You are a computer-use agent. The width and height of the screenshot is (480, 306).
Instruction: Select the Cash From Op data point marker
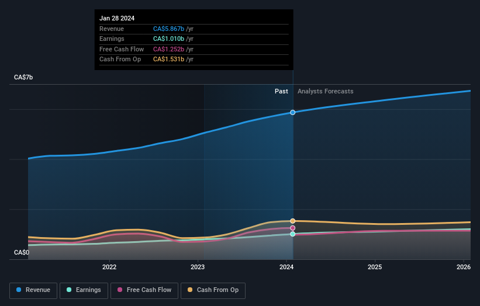(x=293, y=221)
